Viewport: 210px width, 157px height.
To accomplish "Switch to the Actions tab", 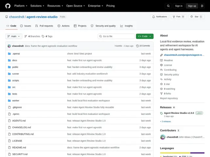I will point(63,26).
